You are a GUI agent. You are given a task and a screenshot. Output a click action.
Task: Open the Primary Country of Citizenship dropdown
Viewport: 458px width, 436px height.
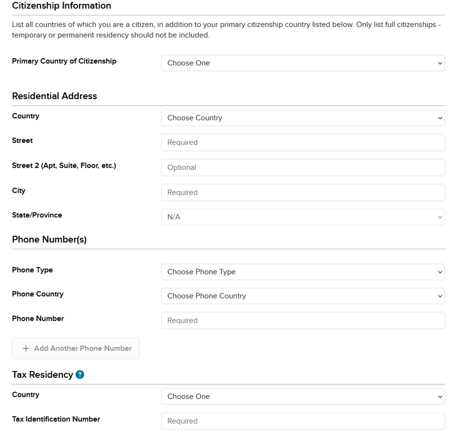click(x=303, y=63)
